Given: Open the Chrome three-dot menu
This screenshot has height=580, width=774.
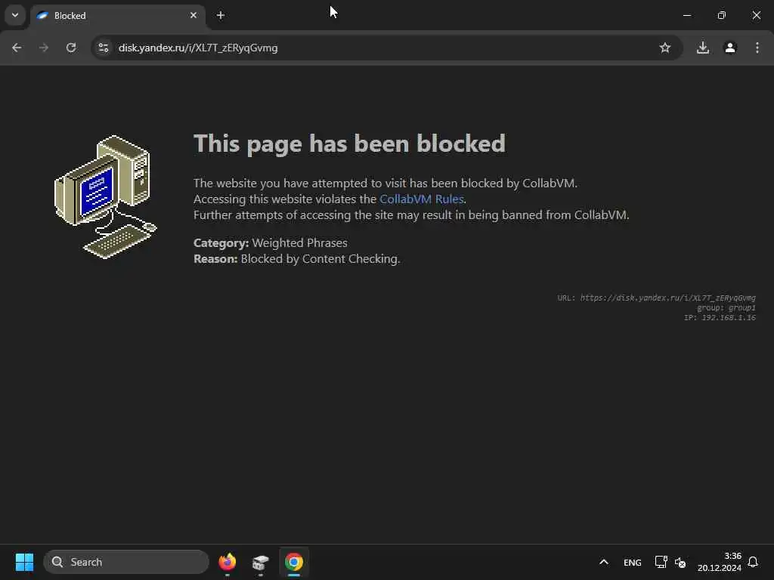Looking at the screenshot, I should pyautogui.click(x=757, y=48).
